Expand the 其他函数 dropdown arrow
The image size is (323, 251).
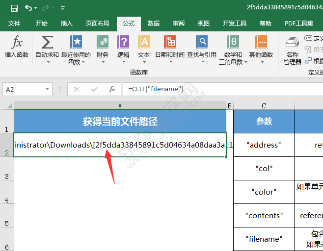(x=262, y=62)
